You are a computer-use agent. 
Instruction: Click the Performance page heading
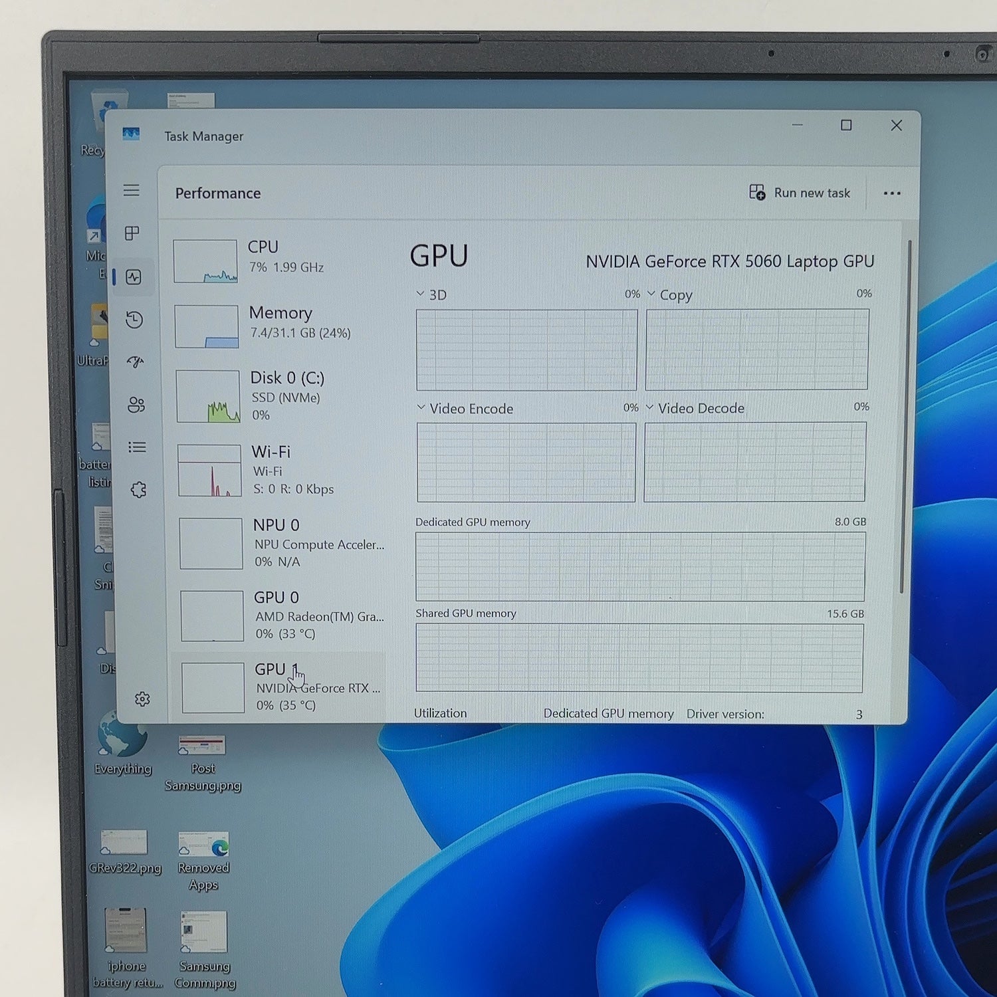218,193
